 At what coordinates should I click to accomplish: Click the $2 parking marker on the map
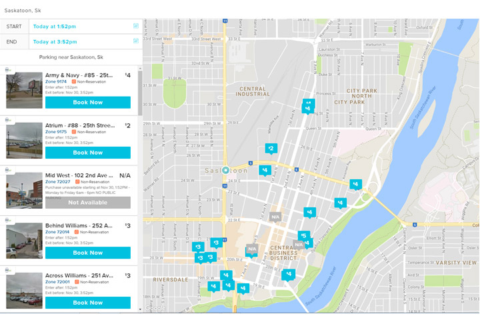(x=271, y=148)
